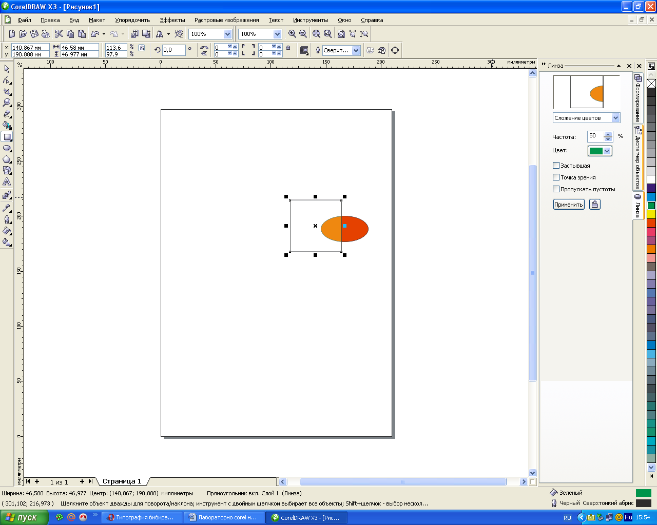This screenshot has width=657, height=525.
Task: Click the Zoom Out toolbar icon
Action: (x=303, y=34)
